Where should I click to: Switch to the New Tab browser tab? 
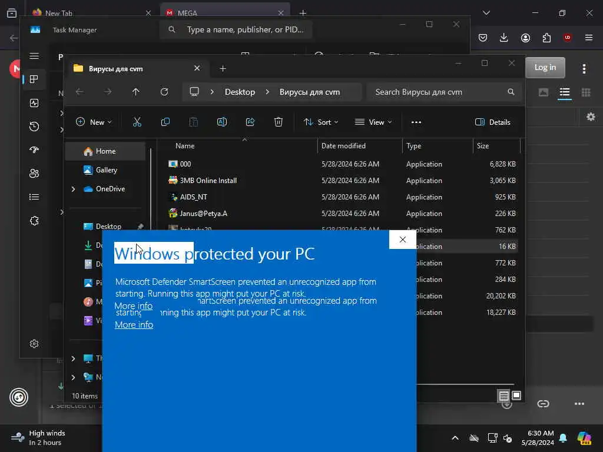tap(91, 13)
